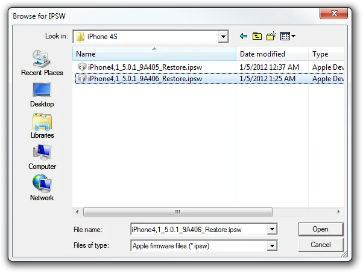Click the scroll right arrow
Viewport: 363px width, 273px height.
pyautogui.click(x=339, y=212)
